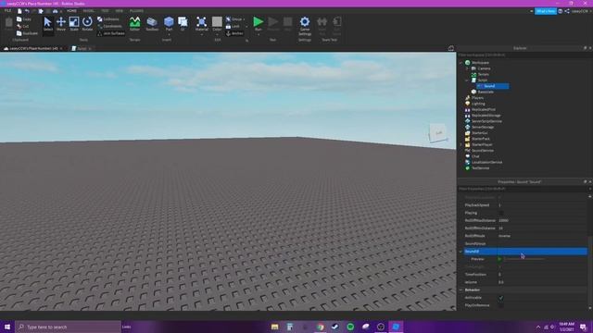Switch to the VIEW ribbon tab
Screen dimensions: 593x333
pos(120,11)
